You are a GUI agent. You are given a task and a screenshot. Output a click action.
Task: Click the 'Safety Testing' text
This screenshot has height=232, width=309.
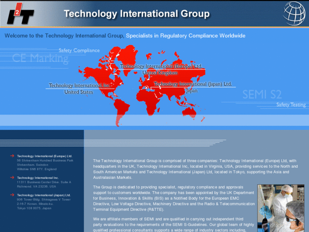pos(291,105)
